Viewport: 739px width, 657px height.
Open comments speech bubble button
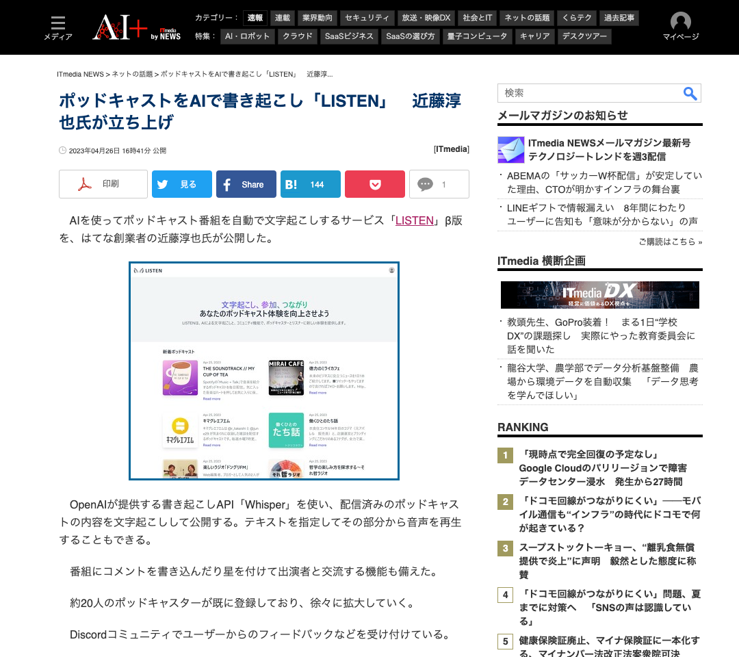pos(439,184)
